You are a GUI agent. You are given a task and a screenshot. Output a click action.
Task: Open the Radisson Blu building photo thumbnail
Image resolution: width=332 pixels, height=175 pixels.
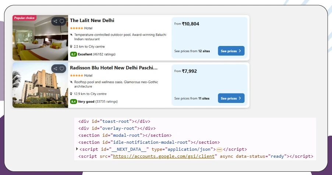(x=40, y=85)
